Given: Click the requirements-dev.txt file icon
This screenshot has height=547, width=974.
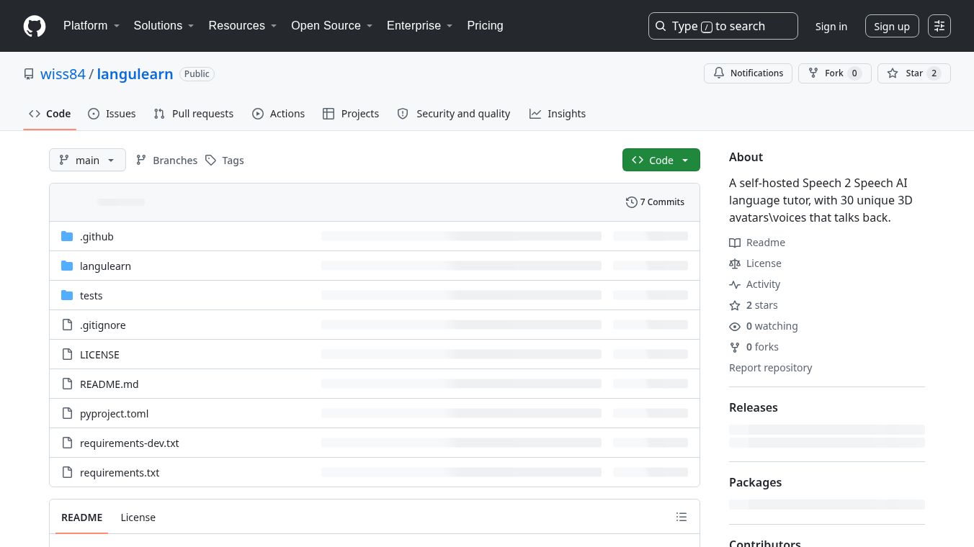Looking at the screenshot, I should 67,443.
